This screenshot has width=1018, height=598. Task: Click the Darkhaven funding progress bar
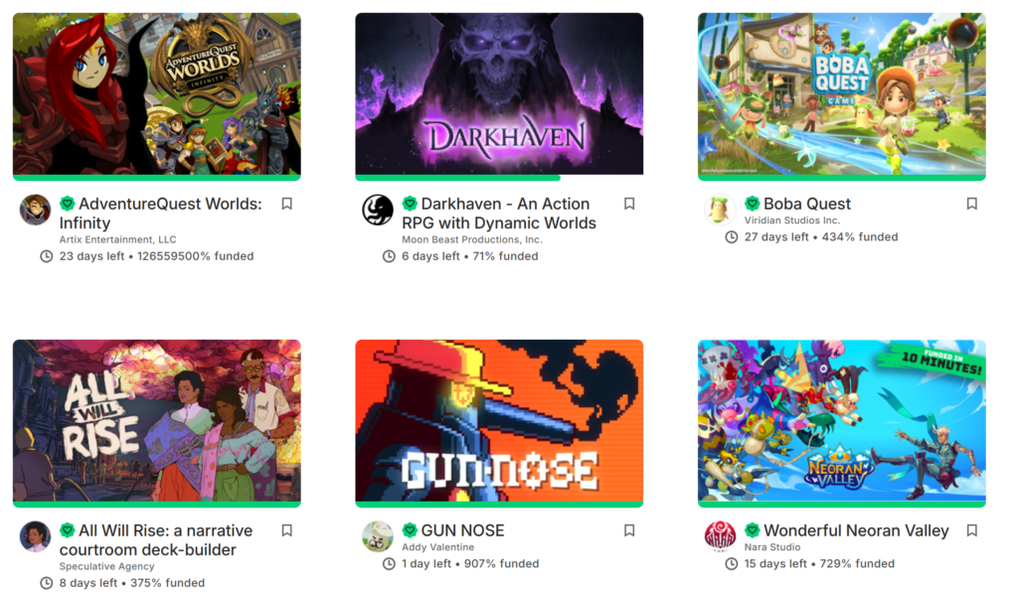point(499,178)
